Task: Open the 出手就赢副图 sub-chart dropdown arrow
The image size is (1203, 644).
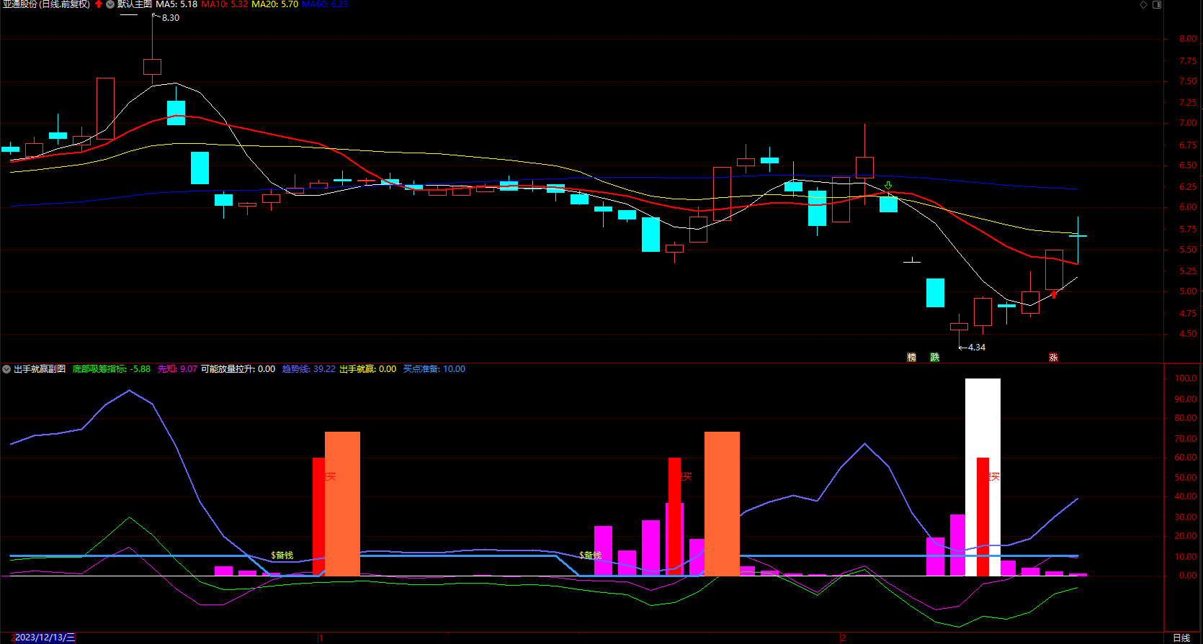Action: click(6, 369)
